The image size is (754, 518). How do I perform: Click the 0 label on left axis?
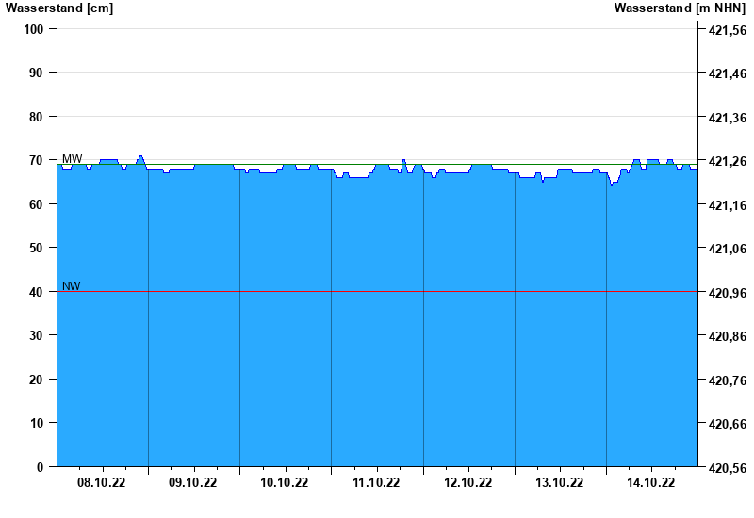(40, 467)
